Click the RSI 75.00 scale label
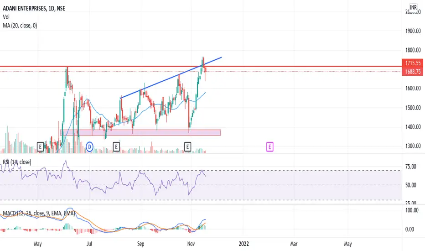 tap(410, 167)
